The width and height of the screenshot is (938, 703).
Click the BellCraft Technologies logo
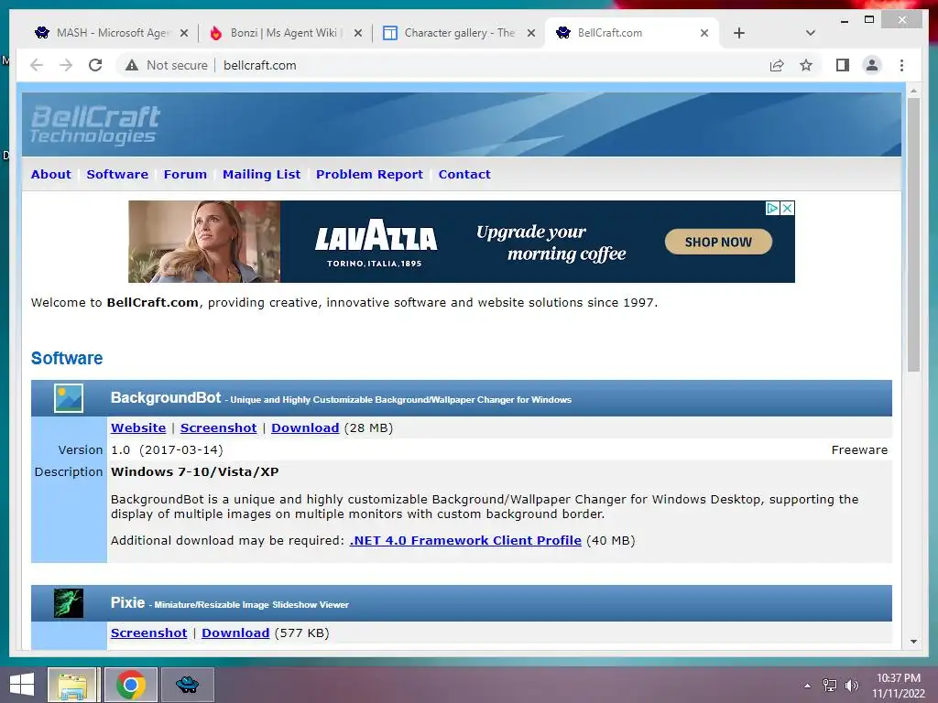click(x=95, y=124)
